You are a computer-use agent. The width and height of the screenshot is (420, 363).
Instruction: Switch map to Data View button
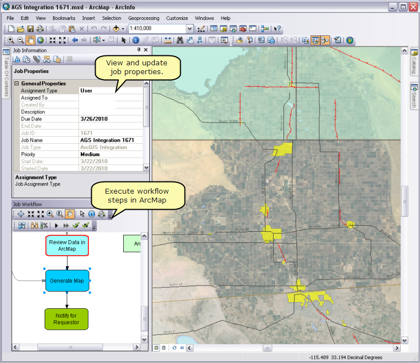click(156, 348)
